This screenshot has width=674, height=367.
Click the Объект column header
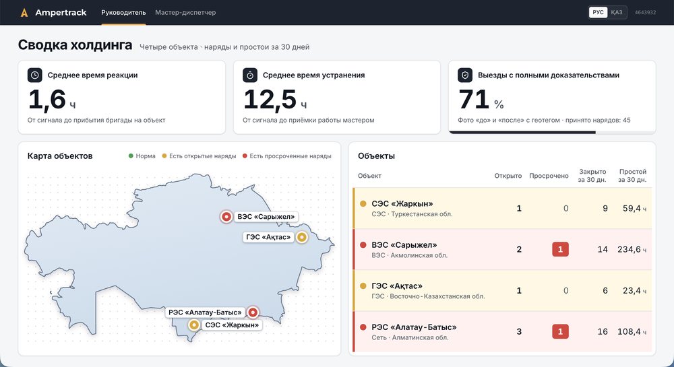[369, 176]
